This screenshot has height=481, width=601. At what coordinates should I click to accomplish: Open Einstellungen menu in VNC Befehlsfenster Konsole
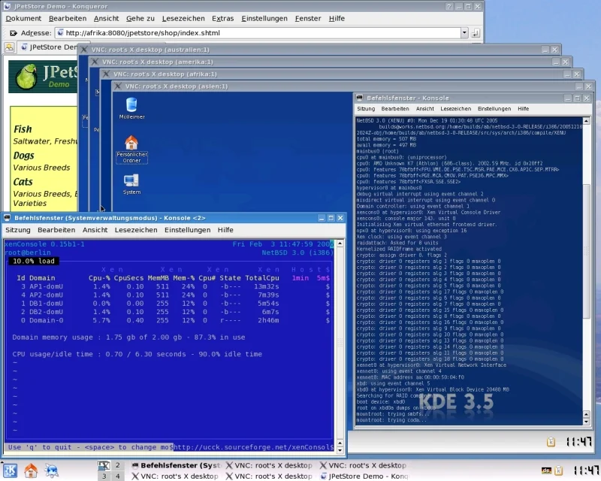[494, 109]
